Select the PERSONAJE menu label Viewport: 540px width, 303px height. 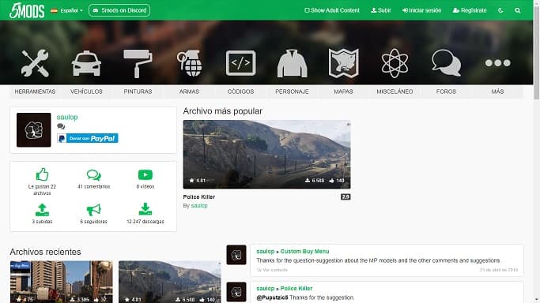click(x=292, y=92)
